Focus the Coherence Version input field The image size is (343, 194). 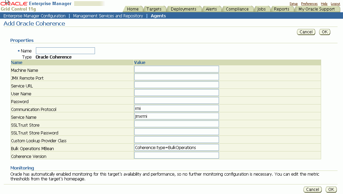coord(177,156)
